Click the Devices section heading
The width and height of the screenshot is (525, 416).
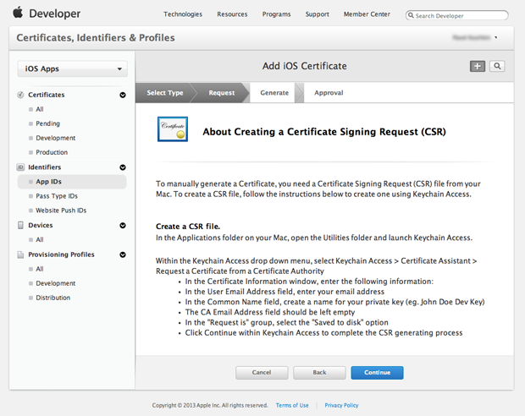coord(41,226)
